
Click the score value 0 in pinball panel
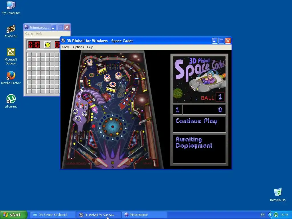click(x=220, y=109)
